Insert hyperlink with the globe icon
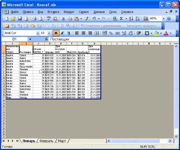This screenshot has width=180, height=150. [115, 19]
